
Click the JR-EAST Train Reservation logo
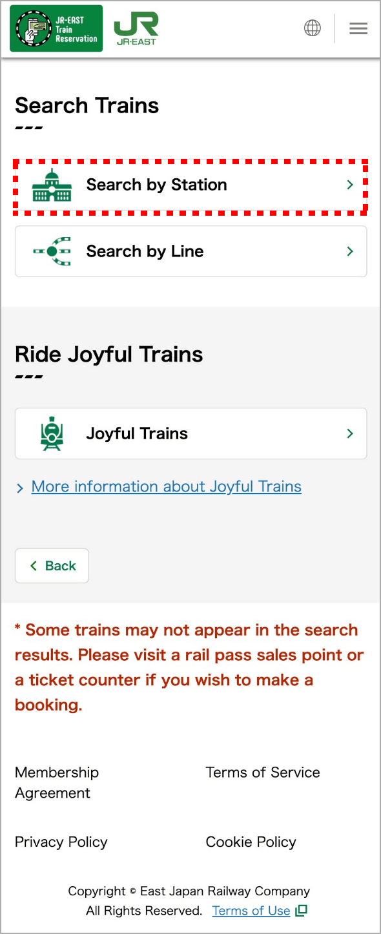coord(56,28)
